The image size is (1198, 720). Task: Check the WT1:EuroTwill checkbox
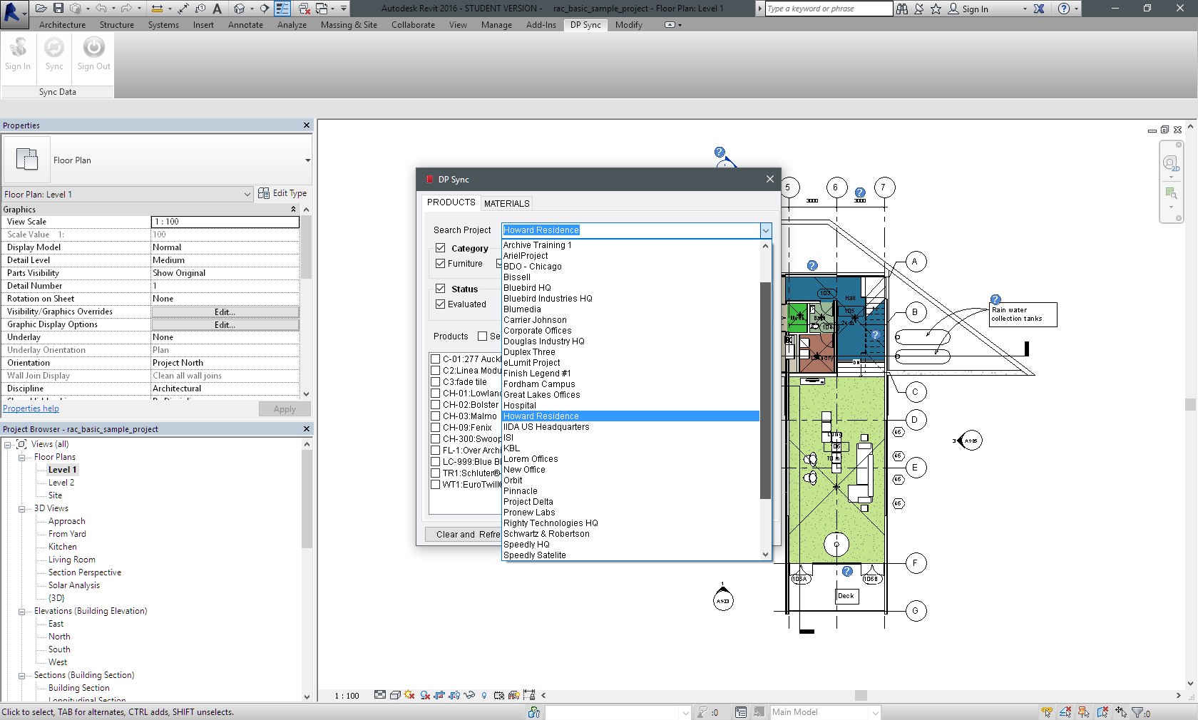point(435,485)
